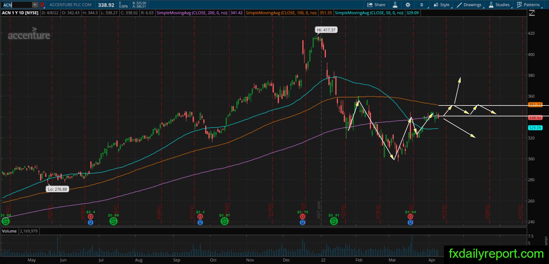Click the candlestick Style icon
The height and width of the screenshot is (264, 549).
coord(436,5)
